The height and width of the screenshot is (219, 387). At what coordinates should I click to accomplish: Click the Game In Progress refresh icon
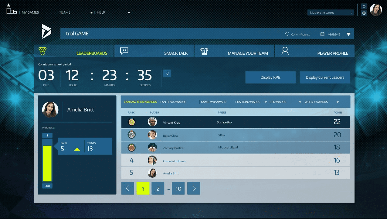tap(287, 34)
